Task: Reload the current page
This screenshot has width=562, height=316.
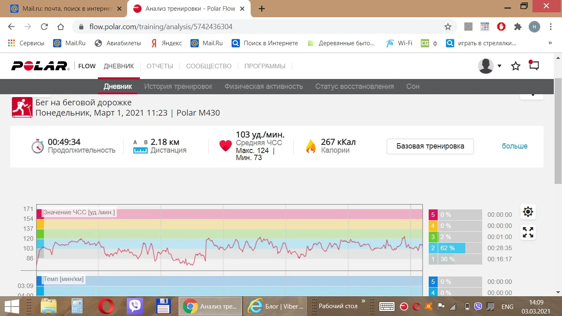Action: (44, 27)
